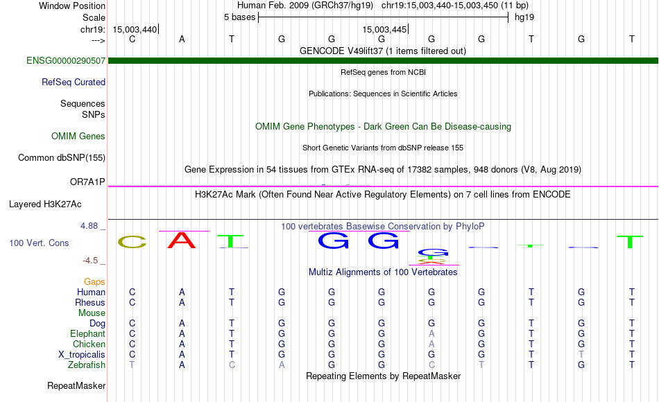Screen dimensions: 659x402
Task: Click the faded T in Zebrafish row first column
Action: pyautogui.click(x=132, y=365)
